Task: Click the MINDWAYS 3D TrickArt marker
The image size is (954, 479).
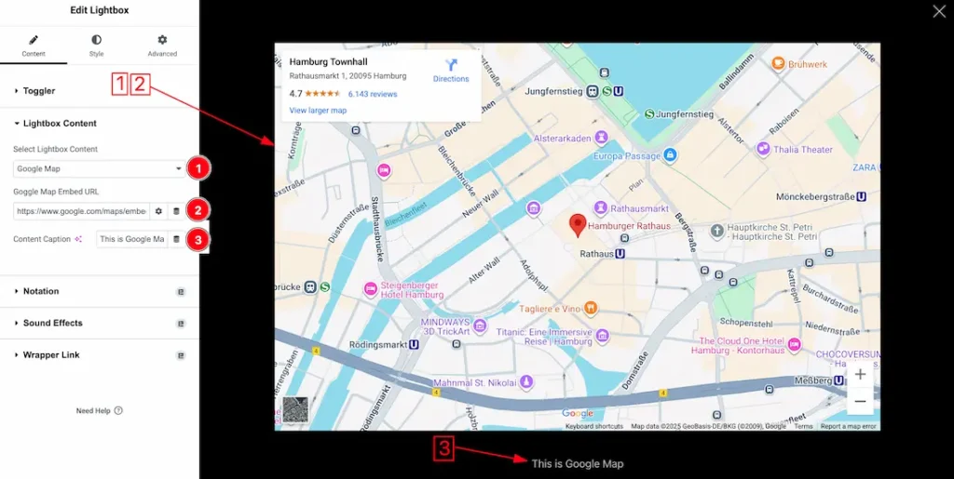Action: [480, 326]
